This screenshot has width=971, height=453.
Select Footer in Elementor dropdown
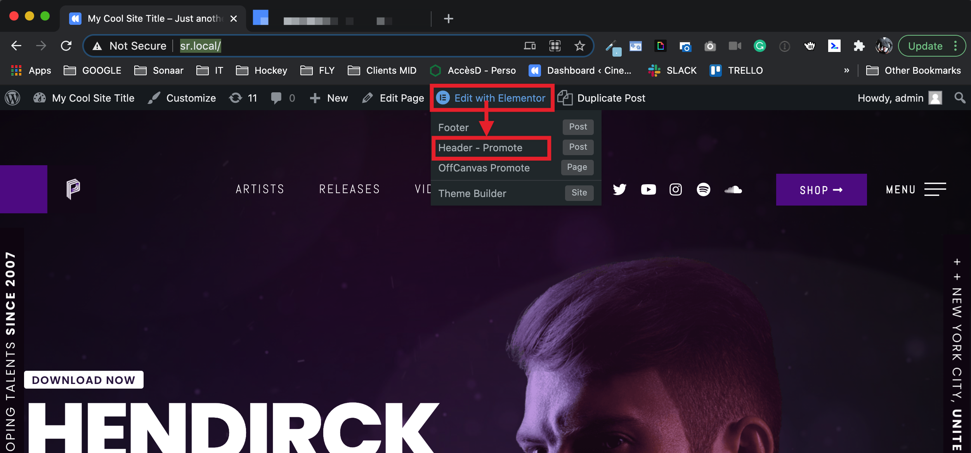click(453, 128)
